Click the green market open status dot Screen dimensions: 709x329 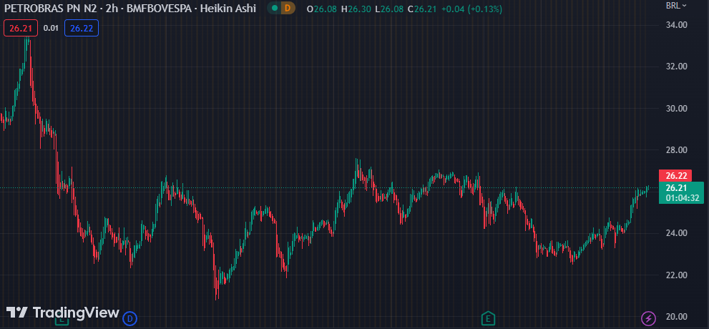click(x=275, y=8)
